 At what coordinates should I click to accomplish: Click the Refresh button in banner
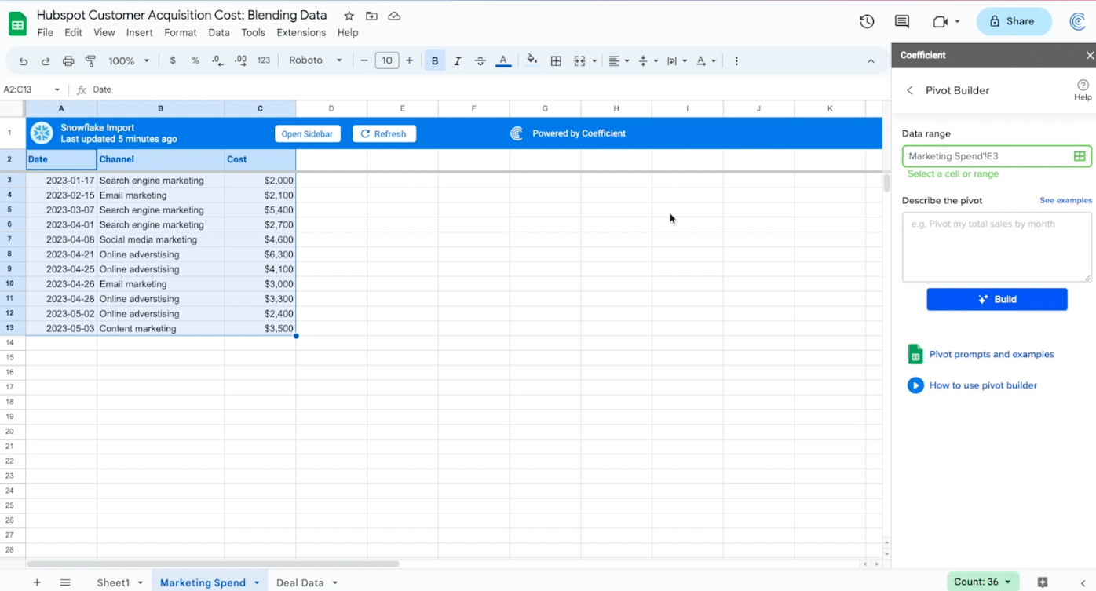(384, 133)
